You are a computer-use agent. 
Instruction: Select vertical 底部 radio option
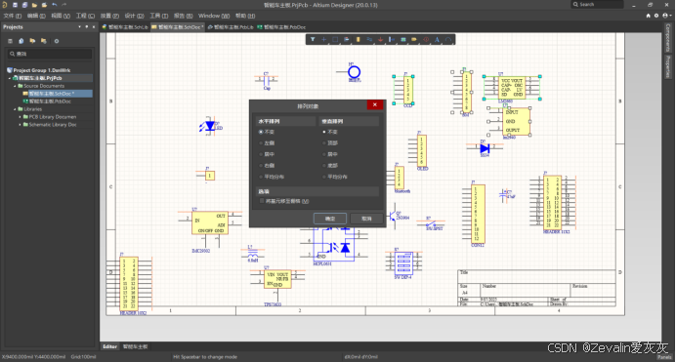pyautogui.click(x=324, y=165)
